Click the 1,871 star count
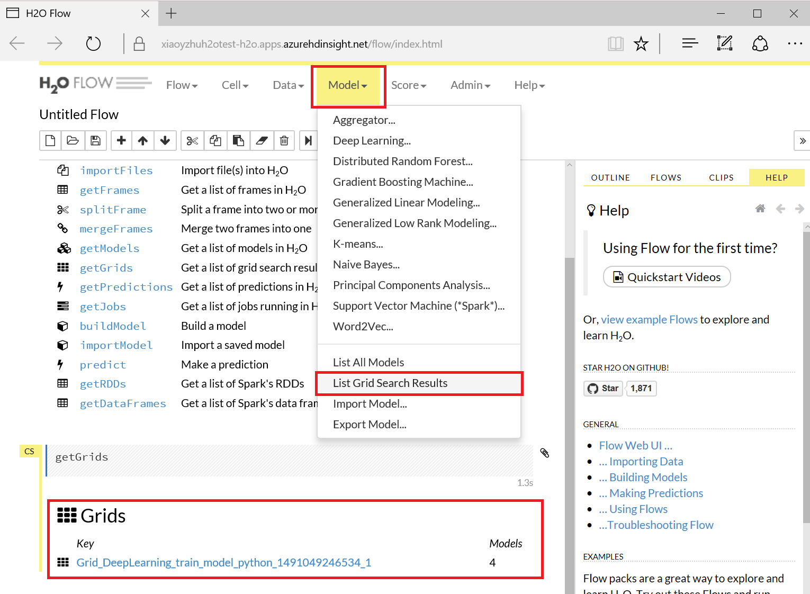This screenshot has width=810, height=594. point(641,389)
